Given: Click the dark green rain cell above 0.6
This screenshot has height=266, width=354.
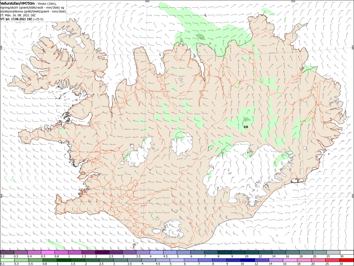Looking at the screenshot, I should click(x=246, y=120).
